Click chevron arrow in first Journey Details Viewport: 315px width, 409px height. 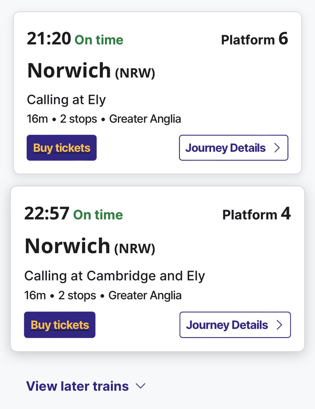click(x=277, y=148)
